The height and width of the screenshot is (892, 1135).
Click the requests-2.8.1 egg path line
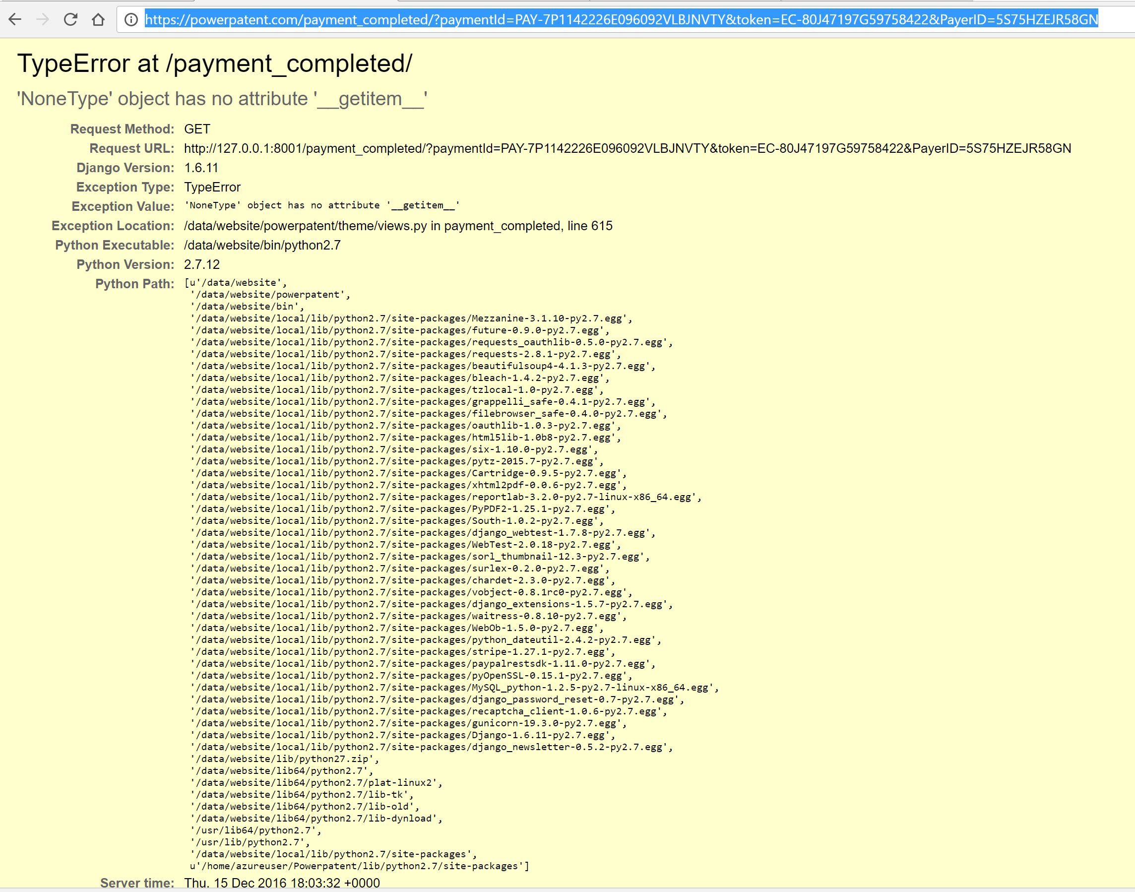(406, 354)
